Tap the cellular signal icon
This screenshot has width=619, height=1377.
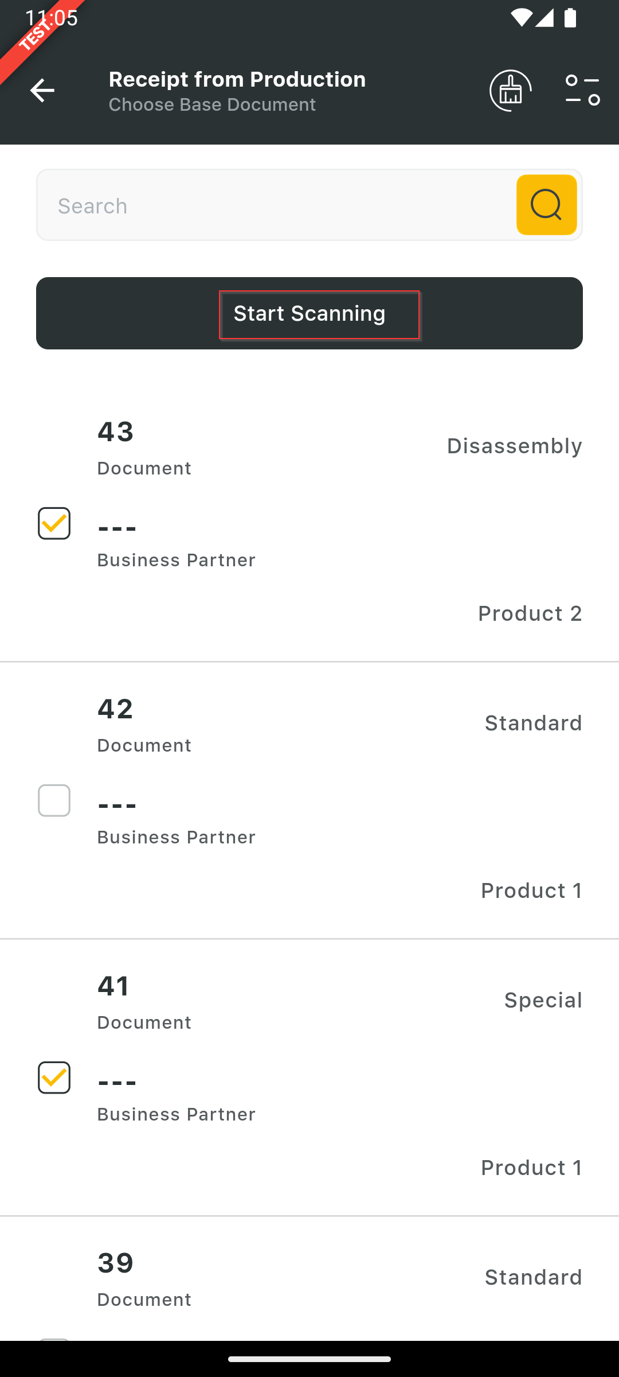pos(544,18)
